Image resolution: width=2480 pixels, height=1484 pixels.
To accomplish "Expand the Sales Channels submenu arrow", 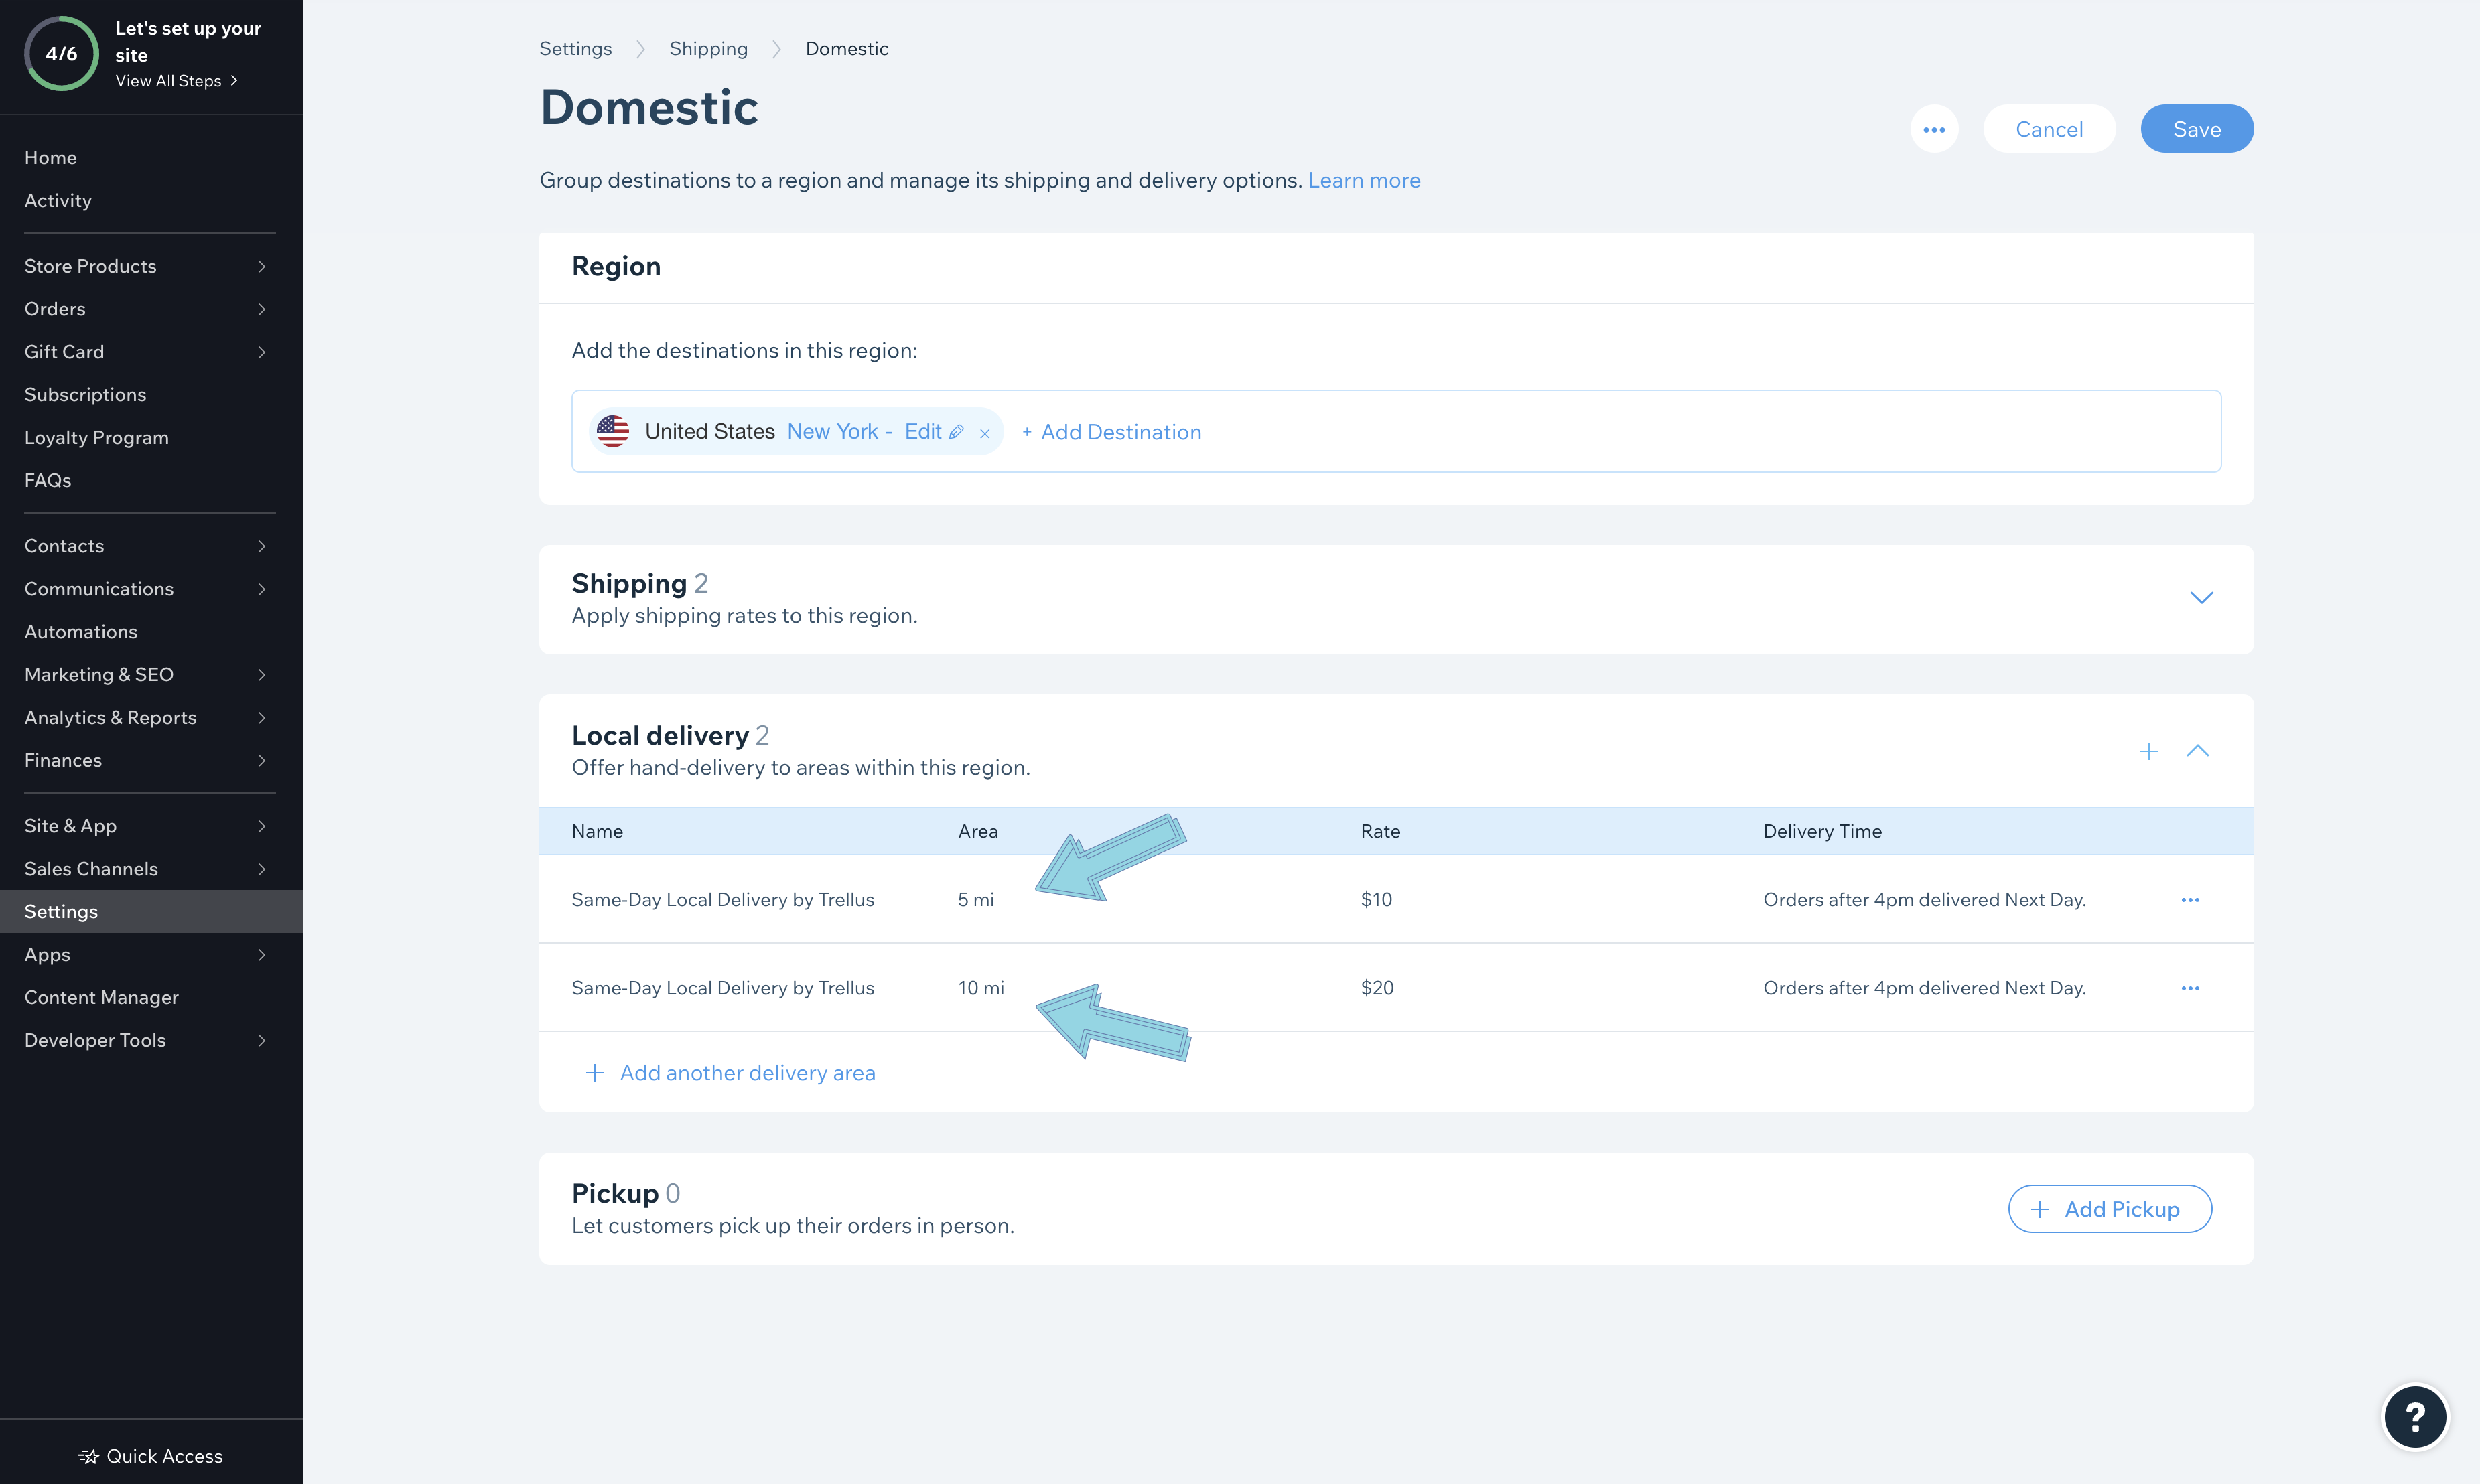I will [262, 869].
